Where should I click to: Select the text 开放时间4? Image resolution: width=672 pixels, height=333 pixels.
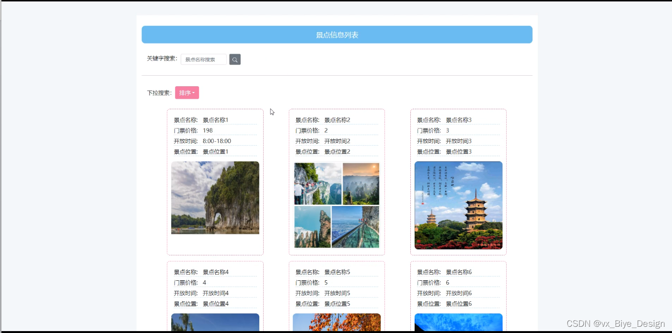pos(216,293)
